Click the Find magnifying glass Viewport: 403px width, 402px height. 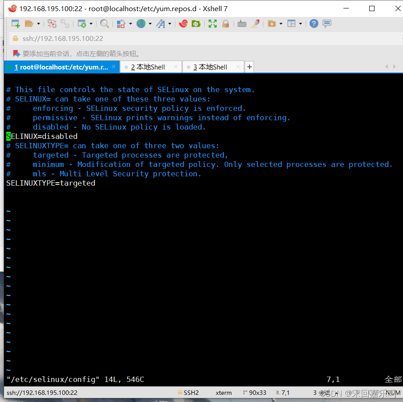pos(105,23)
